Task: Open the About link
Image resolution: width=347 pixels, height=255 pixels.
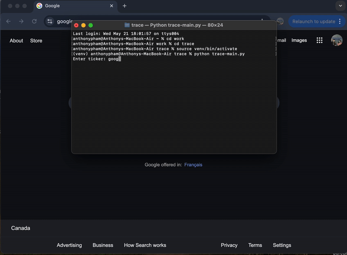Action: [x=16, y=41]
